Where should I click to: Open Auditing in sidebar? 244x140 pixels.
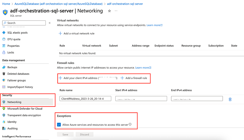(12, 129)
